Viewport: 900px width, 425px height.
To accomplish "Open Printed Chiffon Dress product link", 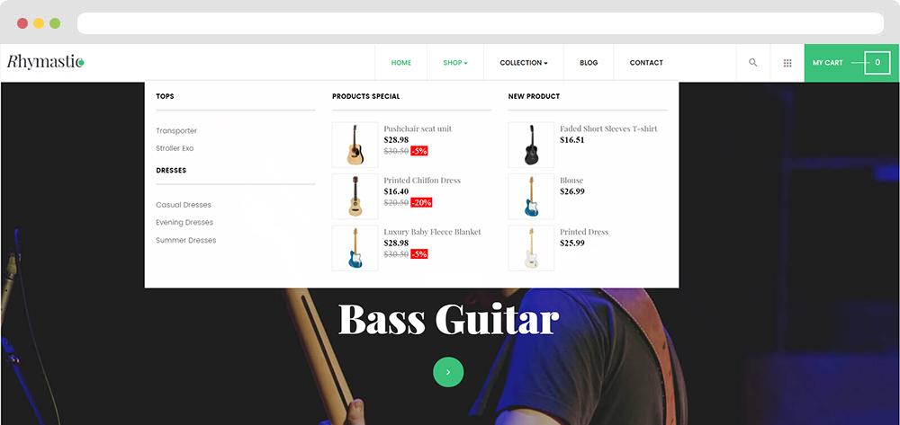I will point(422,181).
